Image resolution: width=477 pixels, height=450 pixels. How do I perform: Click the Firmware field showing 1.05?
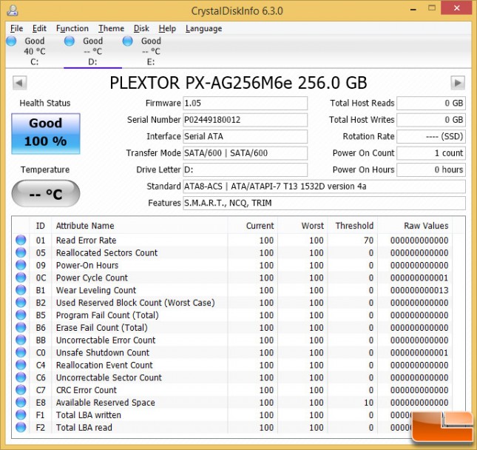[x=245, y=103]
